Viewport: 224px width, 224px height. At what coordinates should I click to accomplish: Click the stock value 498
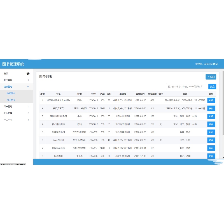click(x=152, y=100)
